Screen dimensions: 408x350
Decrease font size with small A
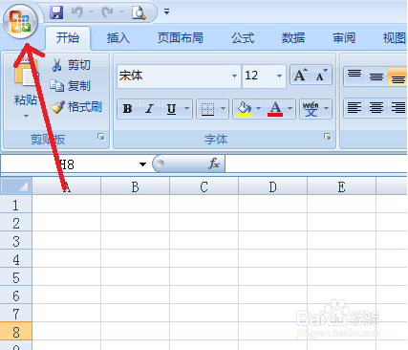(x=322, y=76)
